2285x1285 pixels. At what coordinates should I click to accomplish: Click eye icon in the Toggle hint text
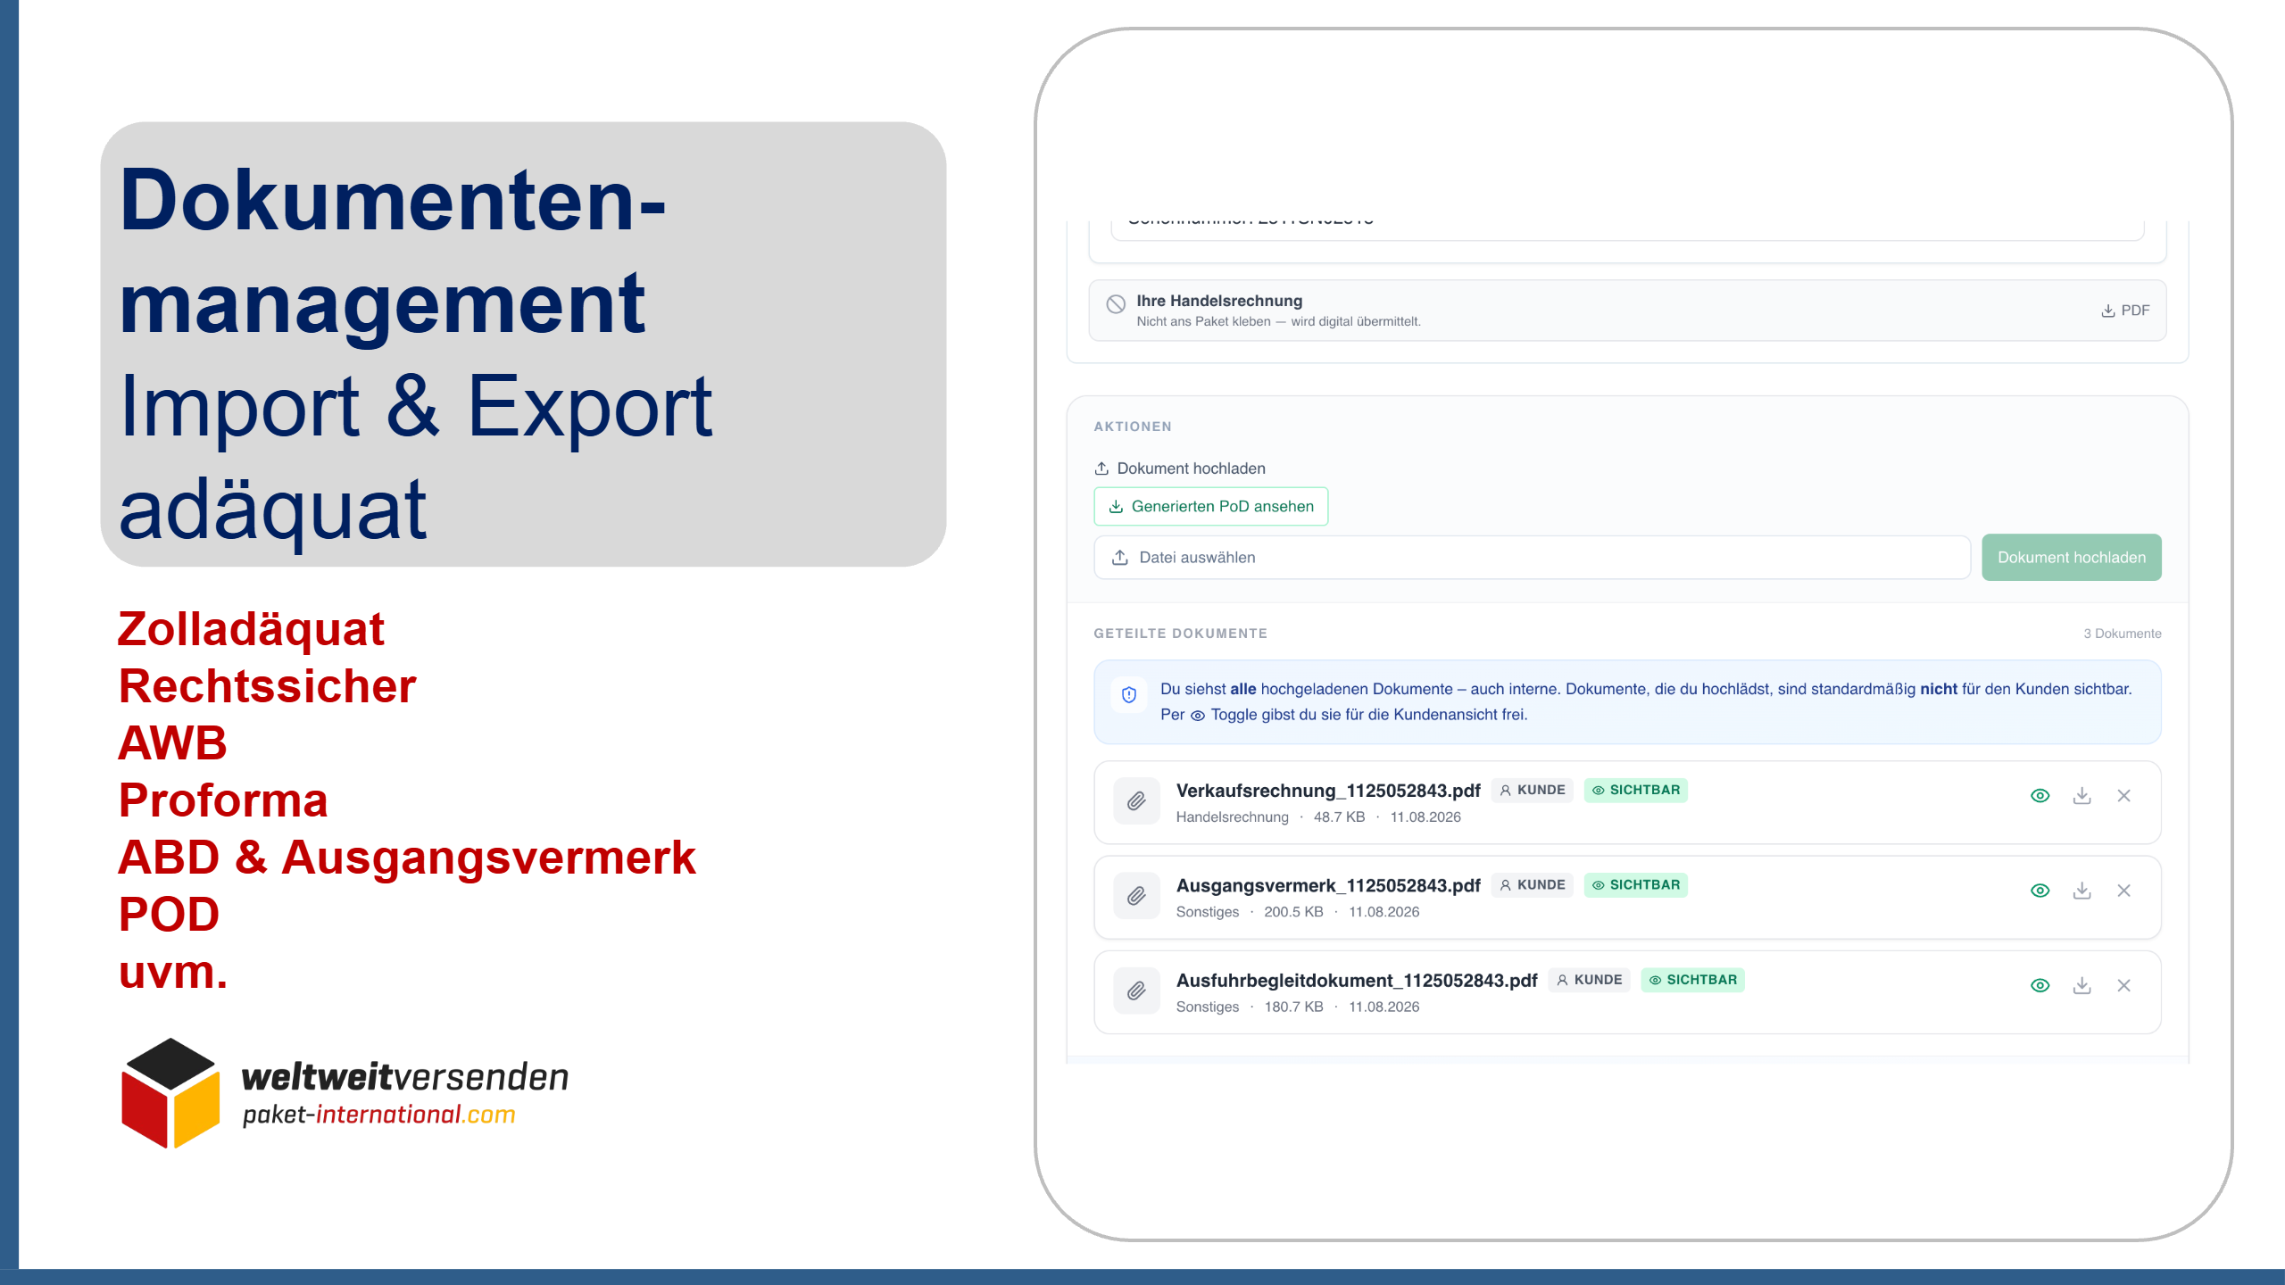coord(1198,716)
